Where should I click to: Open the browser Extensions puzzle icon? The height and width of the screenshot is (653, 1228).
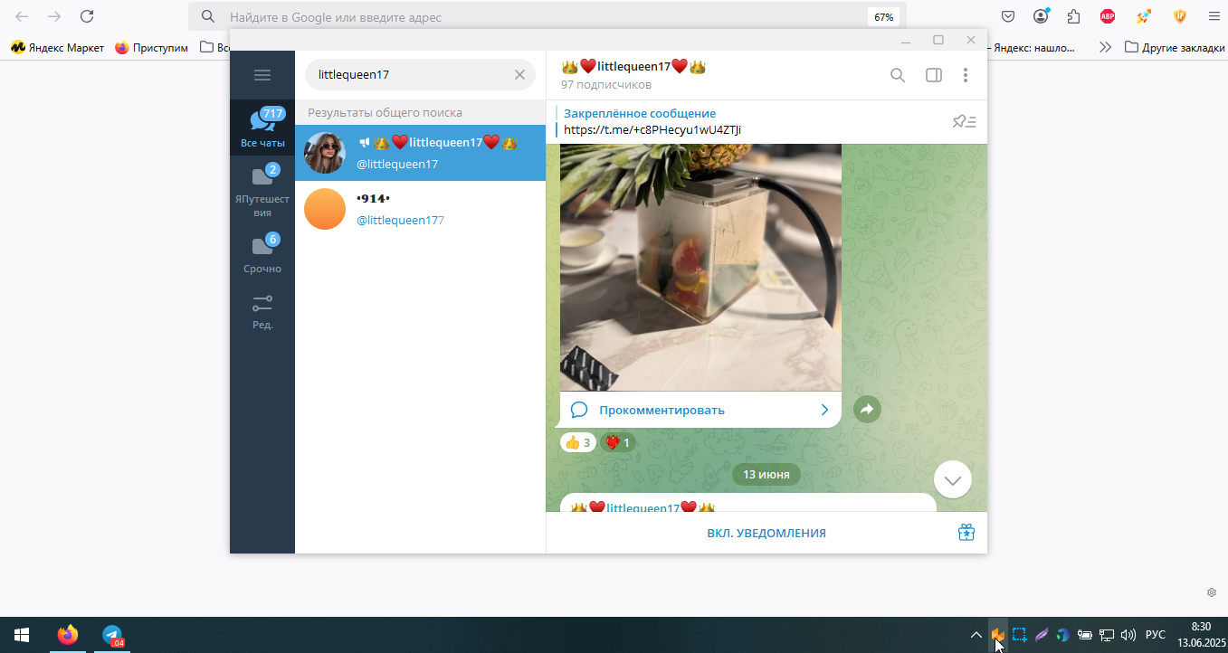[1074, 16]
